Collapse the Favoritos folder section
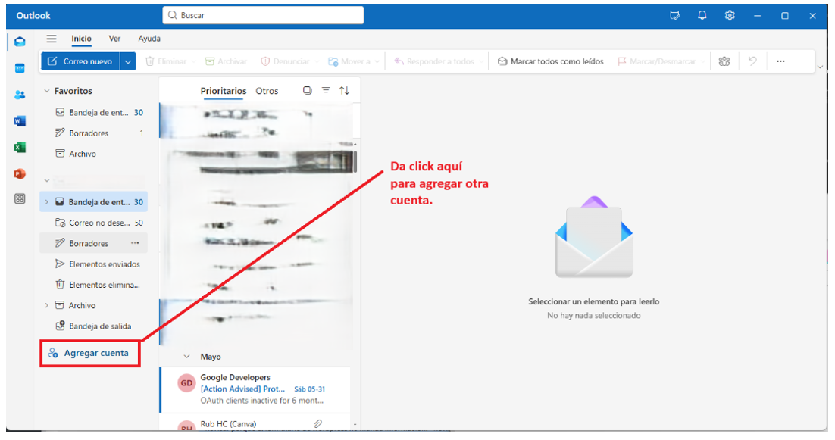 tap(47, 91)
